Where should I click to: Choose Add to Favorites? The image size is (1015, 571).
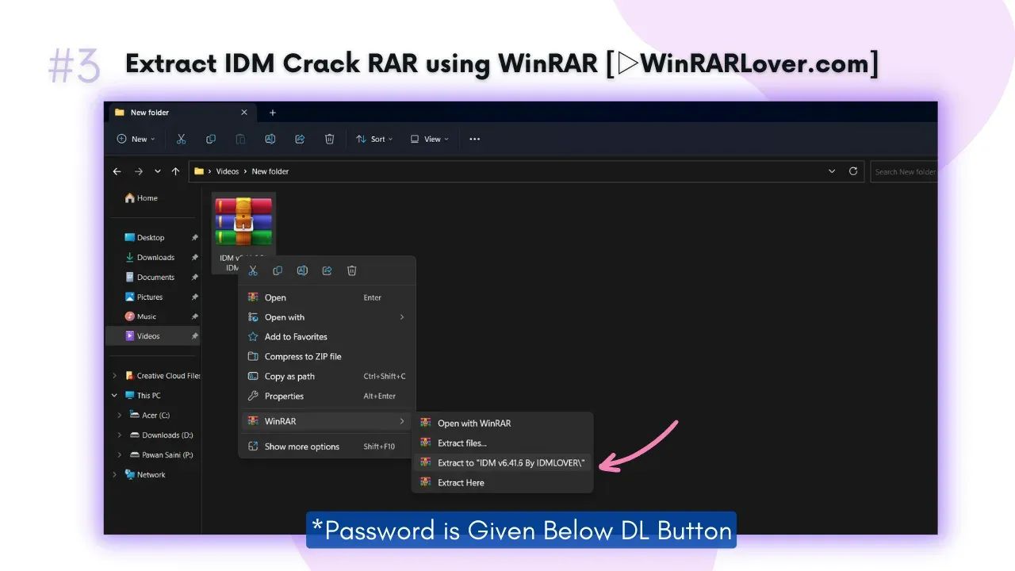[x=327, y=337]
